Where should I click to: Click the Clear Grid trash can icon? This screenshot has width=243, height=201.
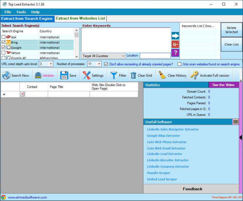tap(133, 75)
